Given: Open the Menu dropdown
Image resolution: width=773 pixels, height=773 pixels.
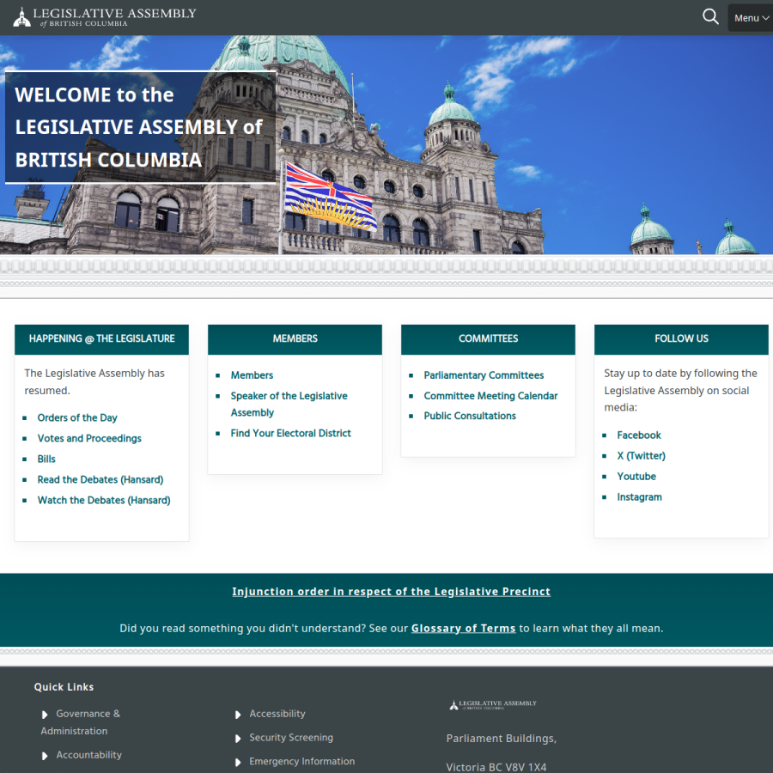Looking at the screenshot, I should click(751, 18).
